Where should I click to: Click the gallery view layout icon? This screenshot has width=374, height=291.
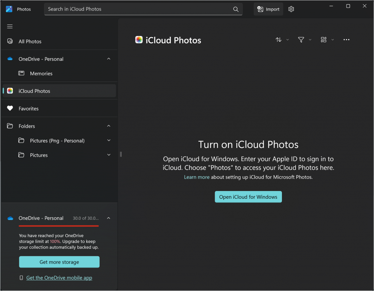pos(324,40)
